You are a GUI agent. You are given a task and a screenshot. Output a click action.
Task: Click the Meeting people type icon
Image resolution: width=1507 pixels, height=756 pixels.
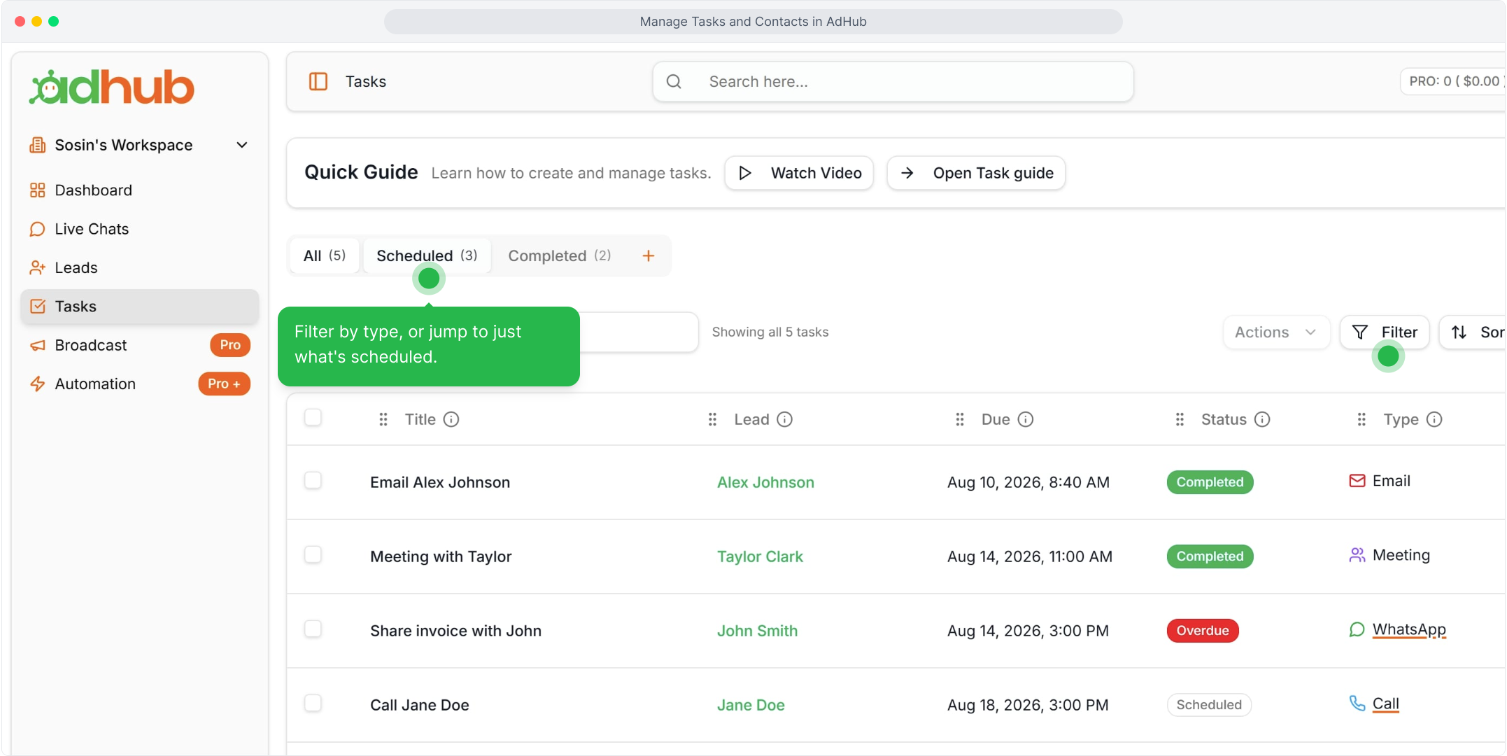click(1357, 555)
